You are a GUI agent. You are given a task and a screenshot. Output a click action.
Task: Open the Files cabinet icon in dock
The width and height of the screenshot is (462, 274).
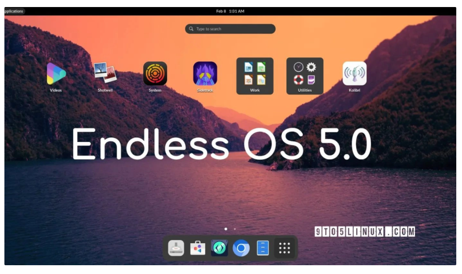[263, 248]
